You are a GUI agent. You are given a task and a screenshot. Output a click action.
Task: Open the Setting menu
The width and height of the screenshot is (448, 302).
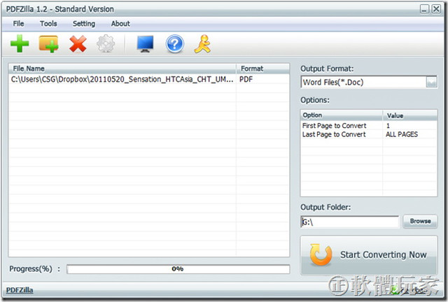coord(84,24)
